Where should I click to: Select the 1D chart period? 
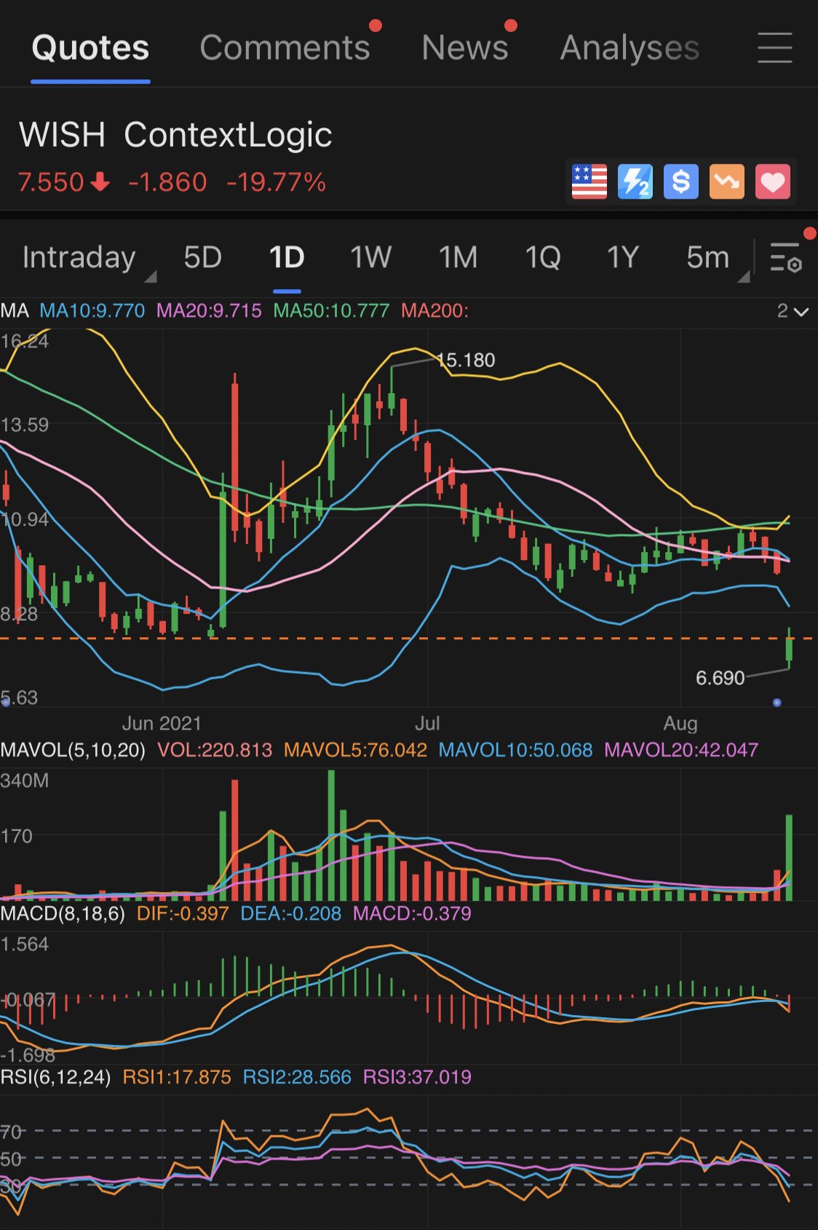click(x=287, y=257)
